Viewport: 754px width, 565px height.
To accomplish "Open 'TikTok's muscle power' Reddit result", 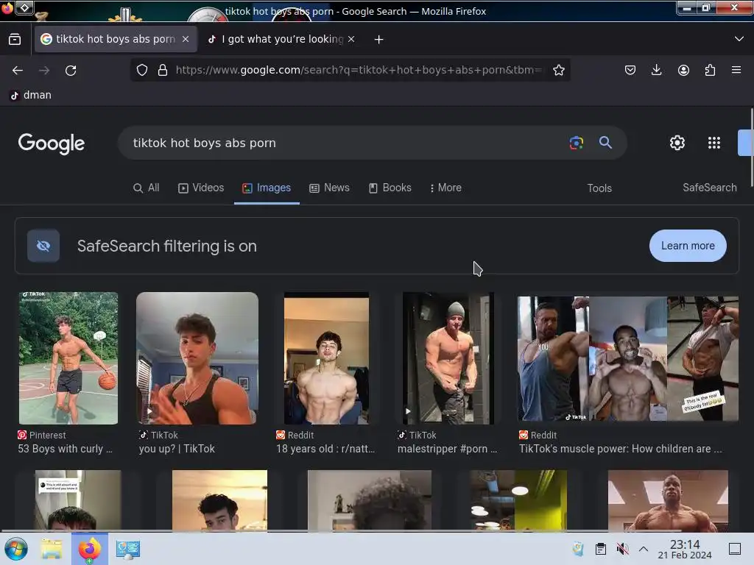I will click(620, 449).
